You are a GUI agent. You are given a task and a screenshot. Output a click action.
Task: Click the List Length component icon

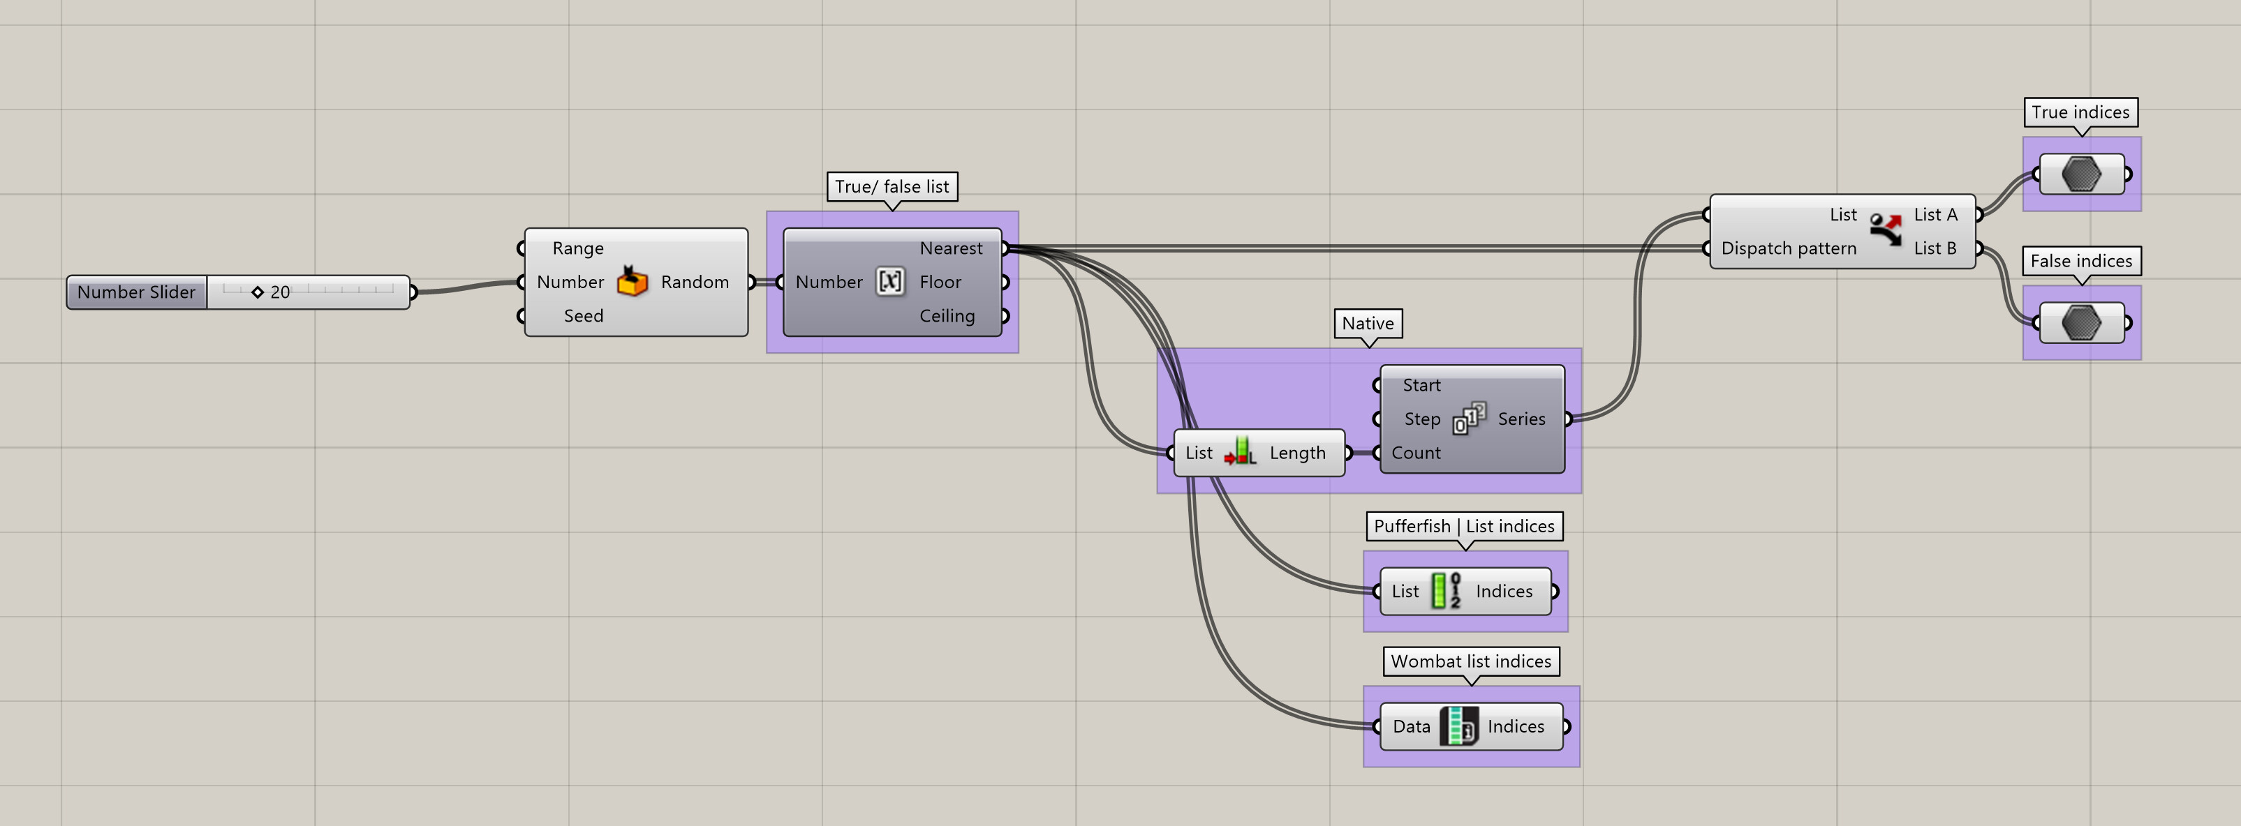click(1242, 452)
